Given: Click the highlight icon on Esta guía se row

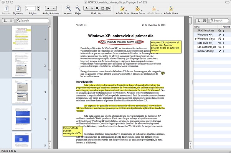Looking at the screenshot, I should click(x=219, y=43).
